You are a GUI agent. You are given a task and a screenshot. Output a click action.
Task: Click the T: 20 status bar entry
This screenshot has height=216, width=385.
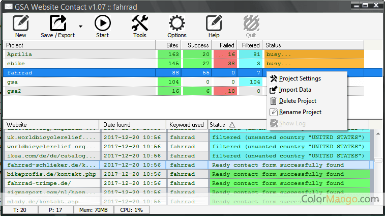pyautogui.click(x=20, y=210)
